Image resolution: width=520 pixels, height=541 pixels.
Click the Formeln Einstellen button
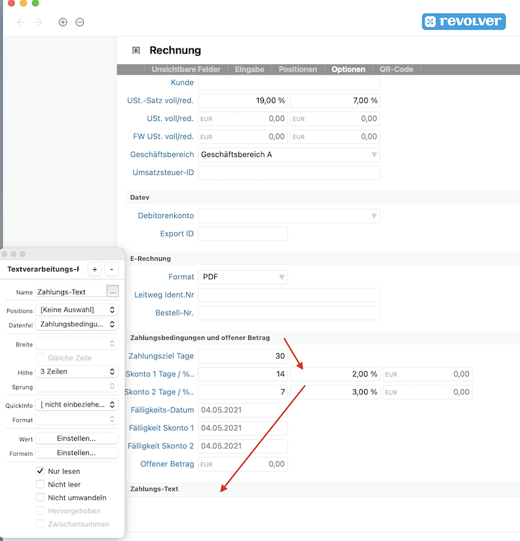point(77,453)
